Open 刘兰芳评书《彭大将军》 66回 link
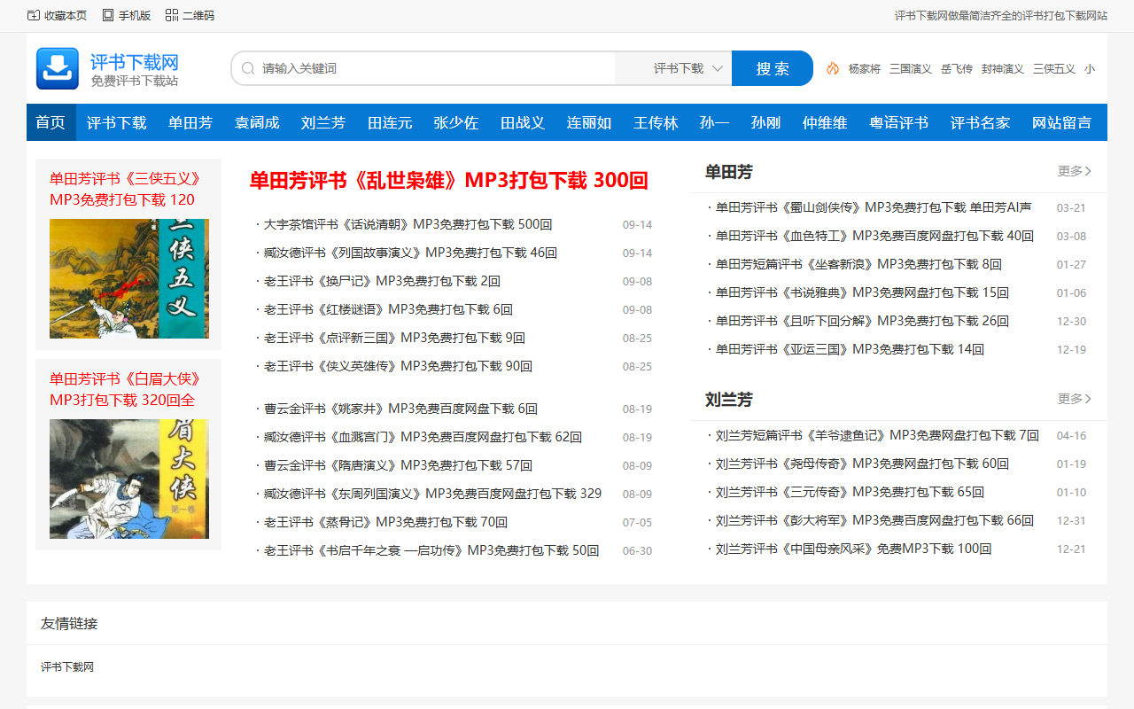 (874, 520)
